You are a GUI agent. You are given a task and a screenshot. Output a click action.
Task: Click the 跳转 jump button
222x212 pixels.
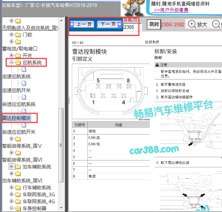(x=154, y=24)
